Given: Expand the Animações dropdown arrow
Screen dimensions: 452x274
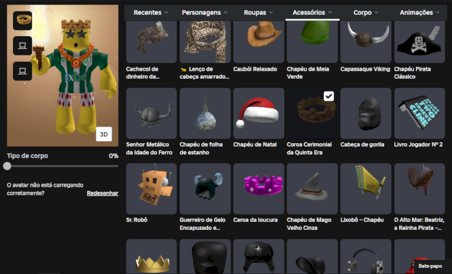Looking at the screenshot, I should tap(438, 12).
